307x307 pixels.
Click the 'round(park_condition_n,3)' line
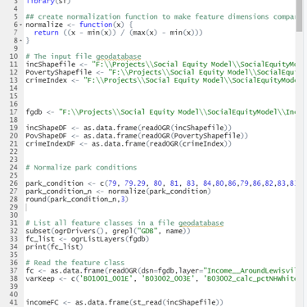(77, 199)
